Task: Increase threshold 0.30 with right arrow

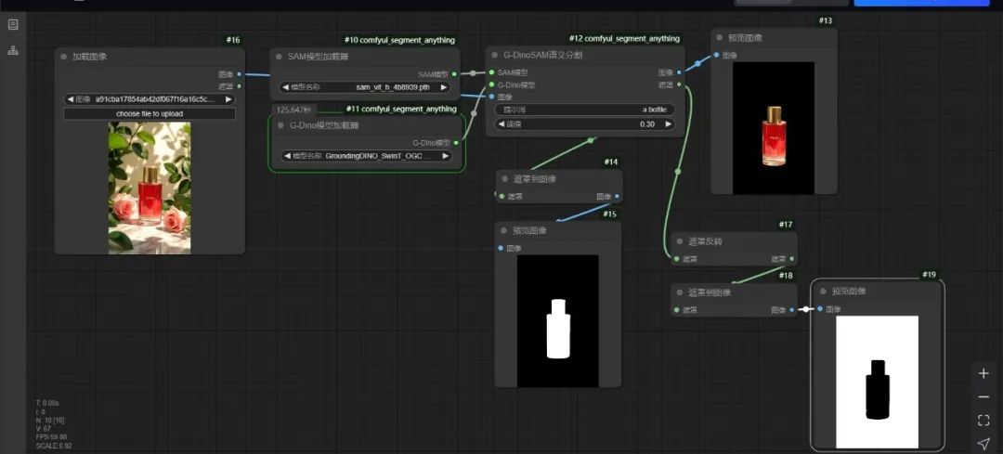Action: [x=669, y=124]
